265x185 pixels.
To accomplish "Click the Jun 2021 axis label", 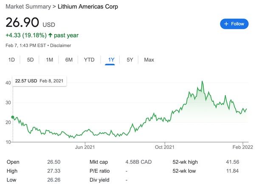I will (x=84, y=147).
